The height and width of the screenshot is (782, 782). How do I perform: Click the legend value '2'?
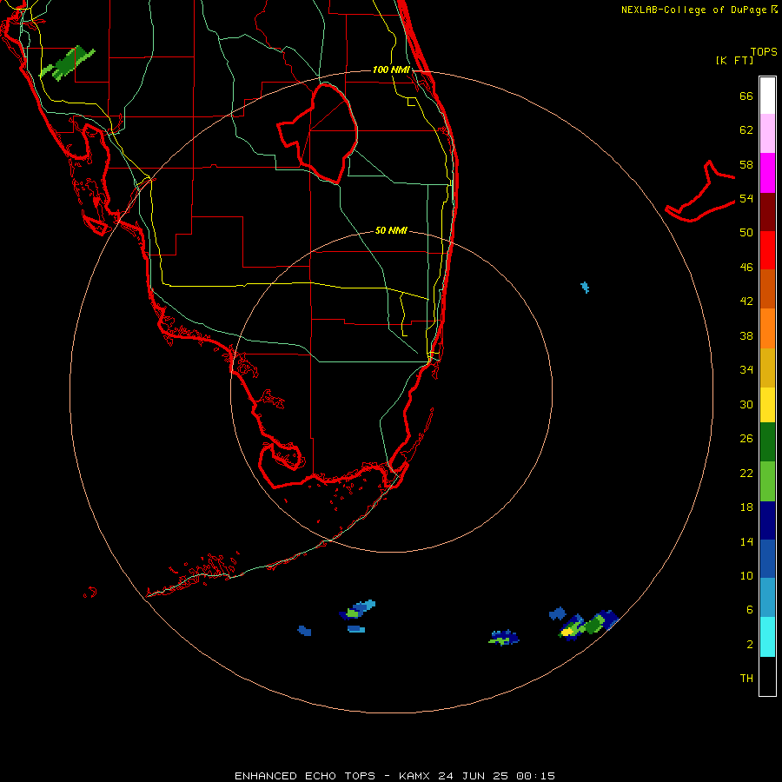pyautogui.click(x=750, y=645)
